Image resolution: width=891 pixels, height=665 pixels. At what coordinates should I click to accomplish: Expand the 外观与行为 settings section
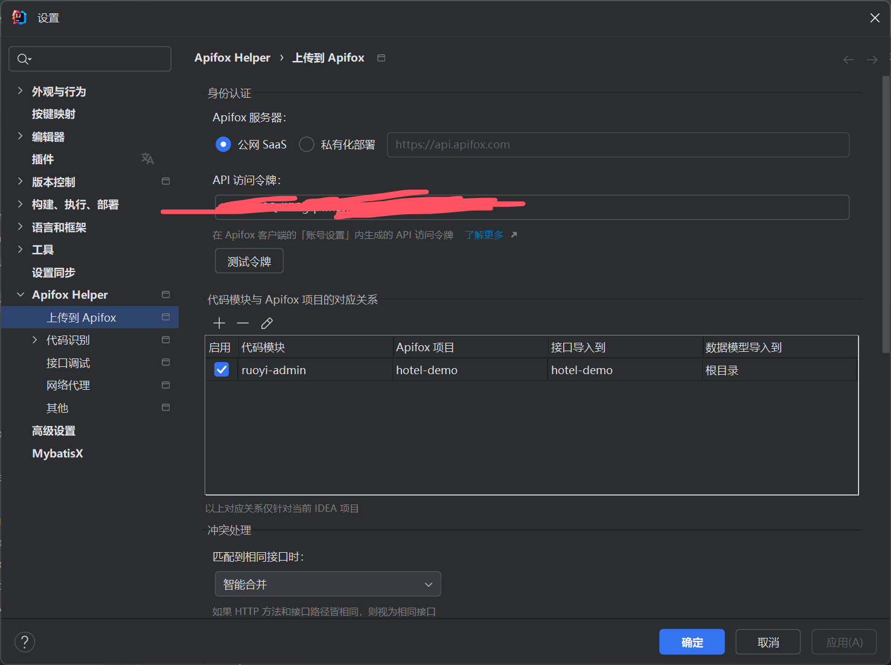click(x=21, y=91)
